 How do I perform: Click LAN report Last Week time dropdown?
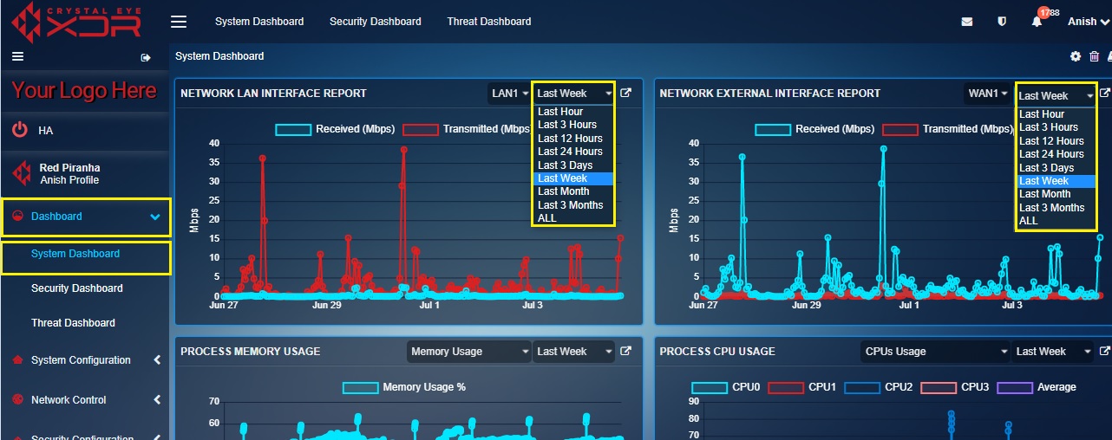[573, 93]
